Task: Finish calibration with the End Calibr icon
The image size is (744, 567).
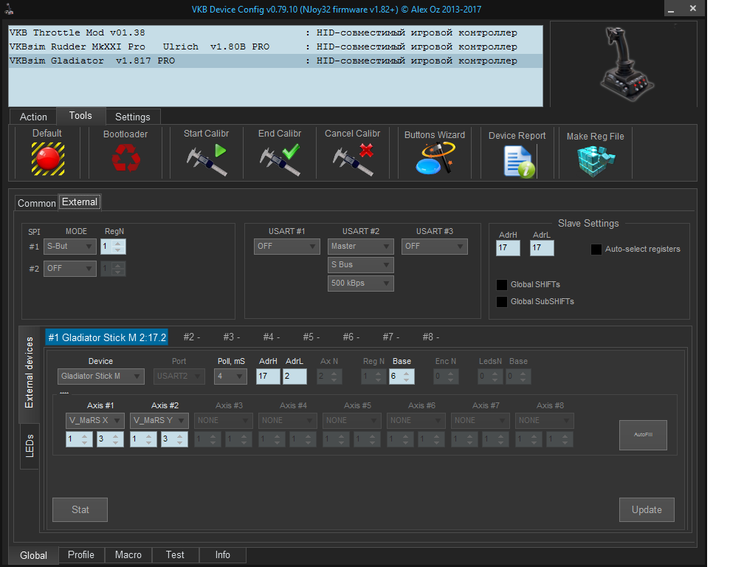Action: coord(280,160)
